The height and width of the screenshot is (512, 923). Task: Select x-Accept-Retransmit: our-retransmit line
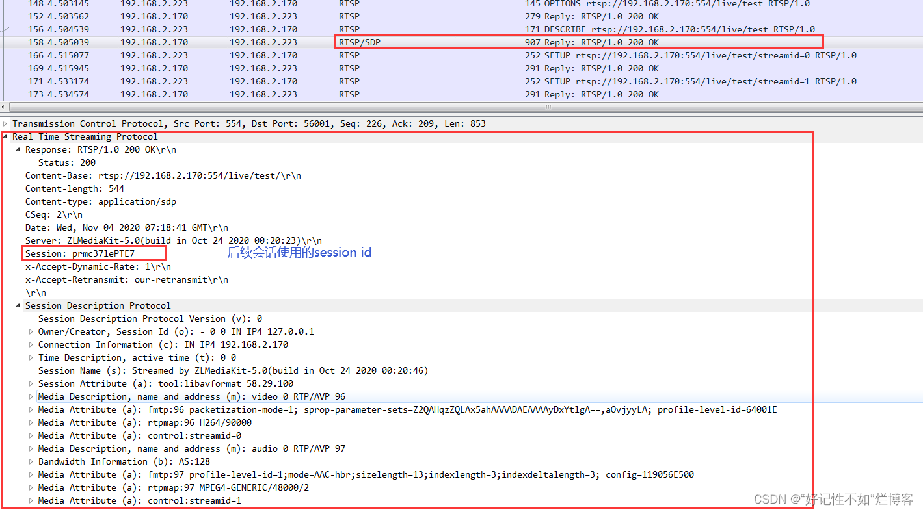127,279
